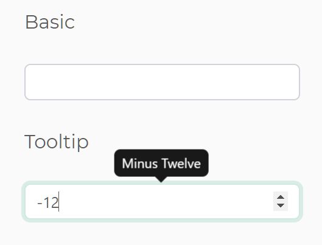Click the decrement down arrow on the spinner
The height and width of the screenshot is (245, 322).
coord(281,205)
